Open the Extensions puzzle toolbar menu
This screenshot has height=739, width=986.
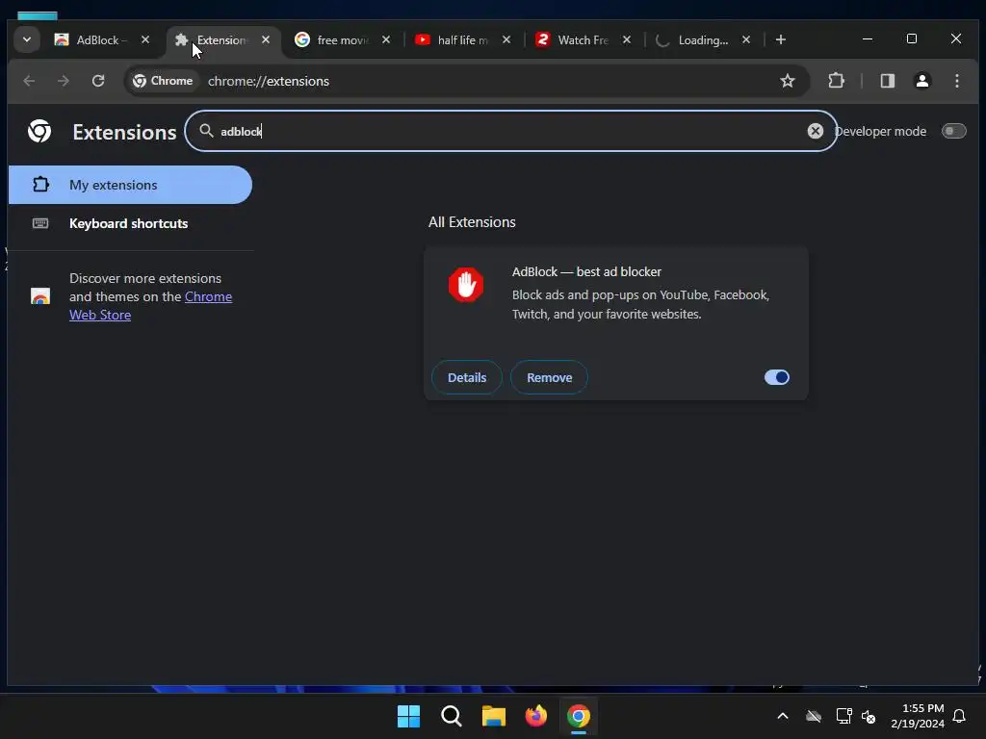(836, 81)
